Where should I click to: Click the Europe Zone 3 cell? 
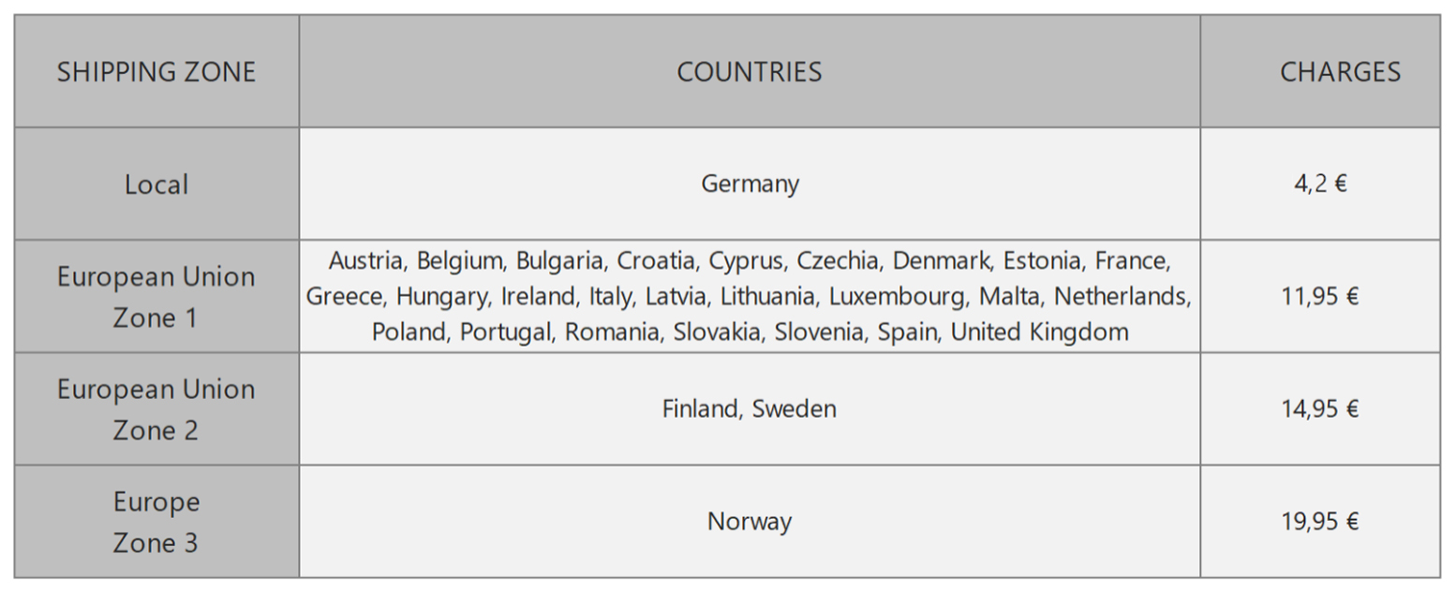[156, 522]
